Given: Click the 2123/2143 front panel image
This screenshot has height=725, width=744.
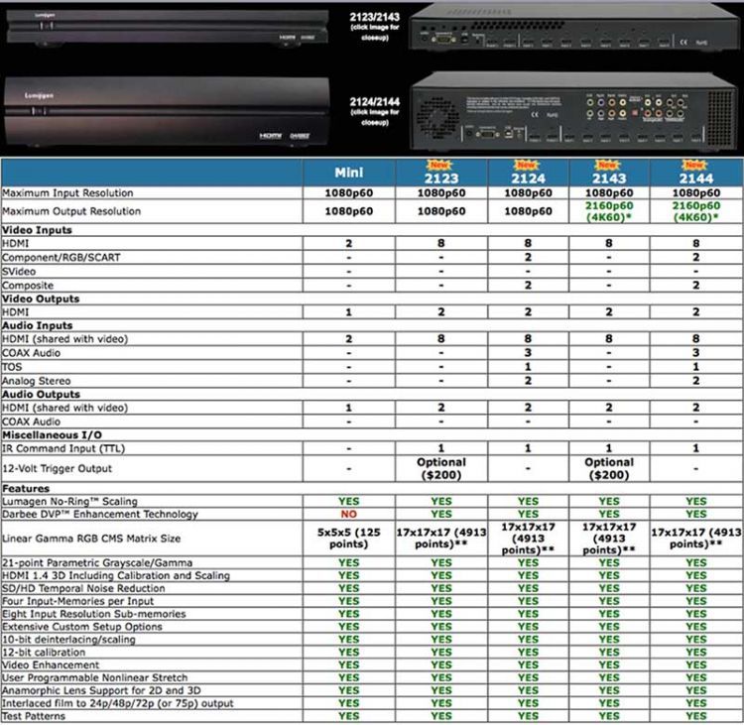Looking at the screenshot, I should 167,28.
